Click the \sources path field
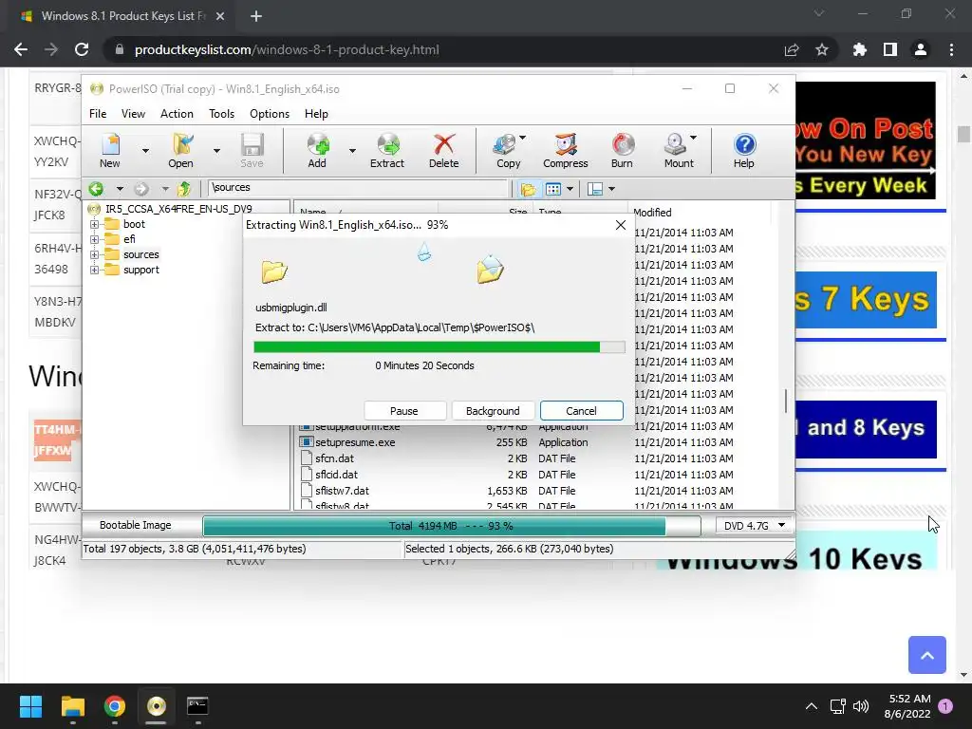Screen dimensions: 972x729 pyautogui.click(x=358, y=188)
